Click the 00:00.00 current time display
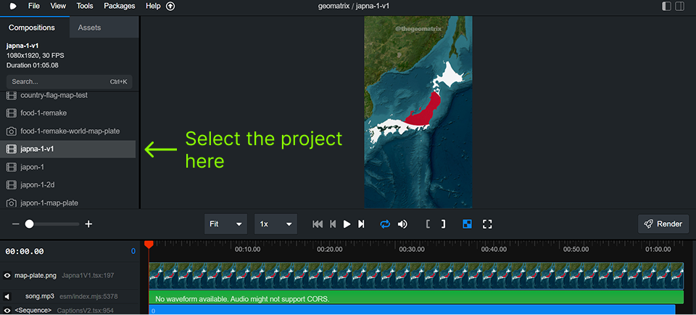 [x=25, y=251]
